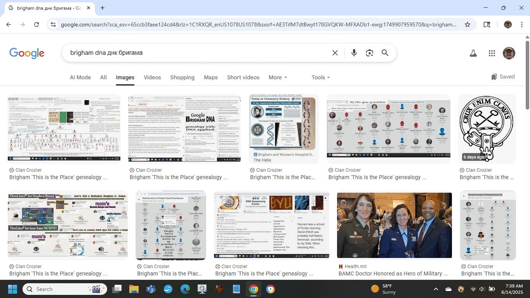Open Chrome three-dot menu

tap(521, 24)
